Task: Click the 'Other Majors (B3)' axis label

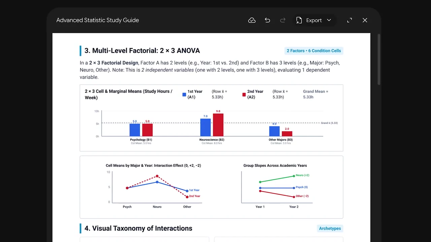Action: 281,139
